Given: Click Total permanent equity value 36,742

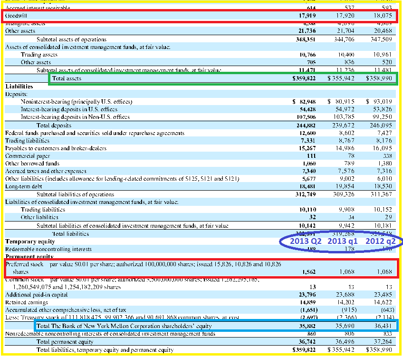Looking at the screenshot, I should click(x=307, y=342).
